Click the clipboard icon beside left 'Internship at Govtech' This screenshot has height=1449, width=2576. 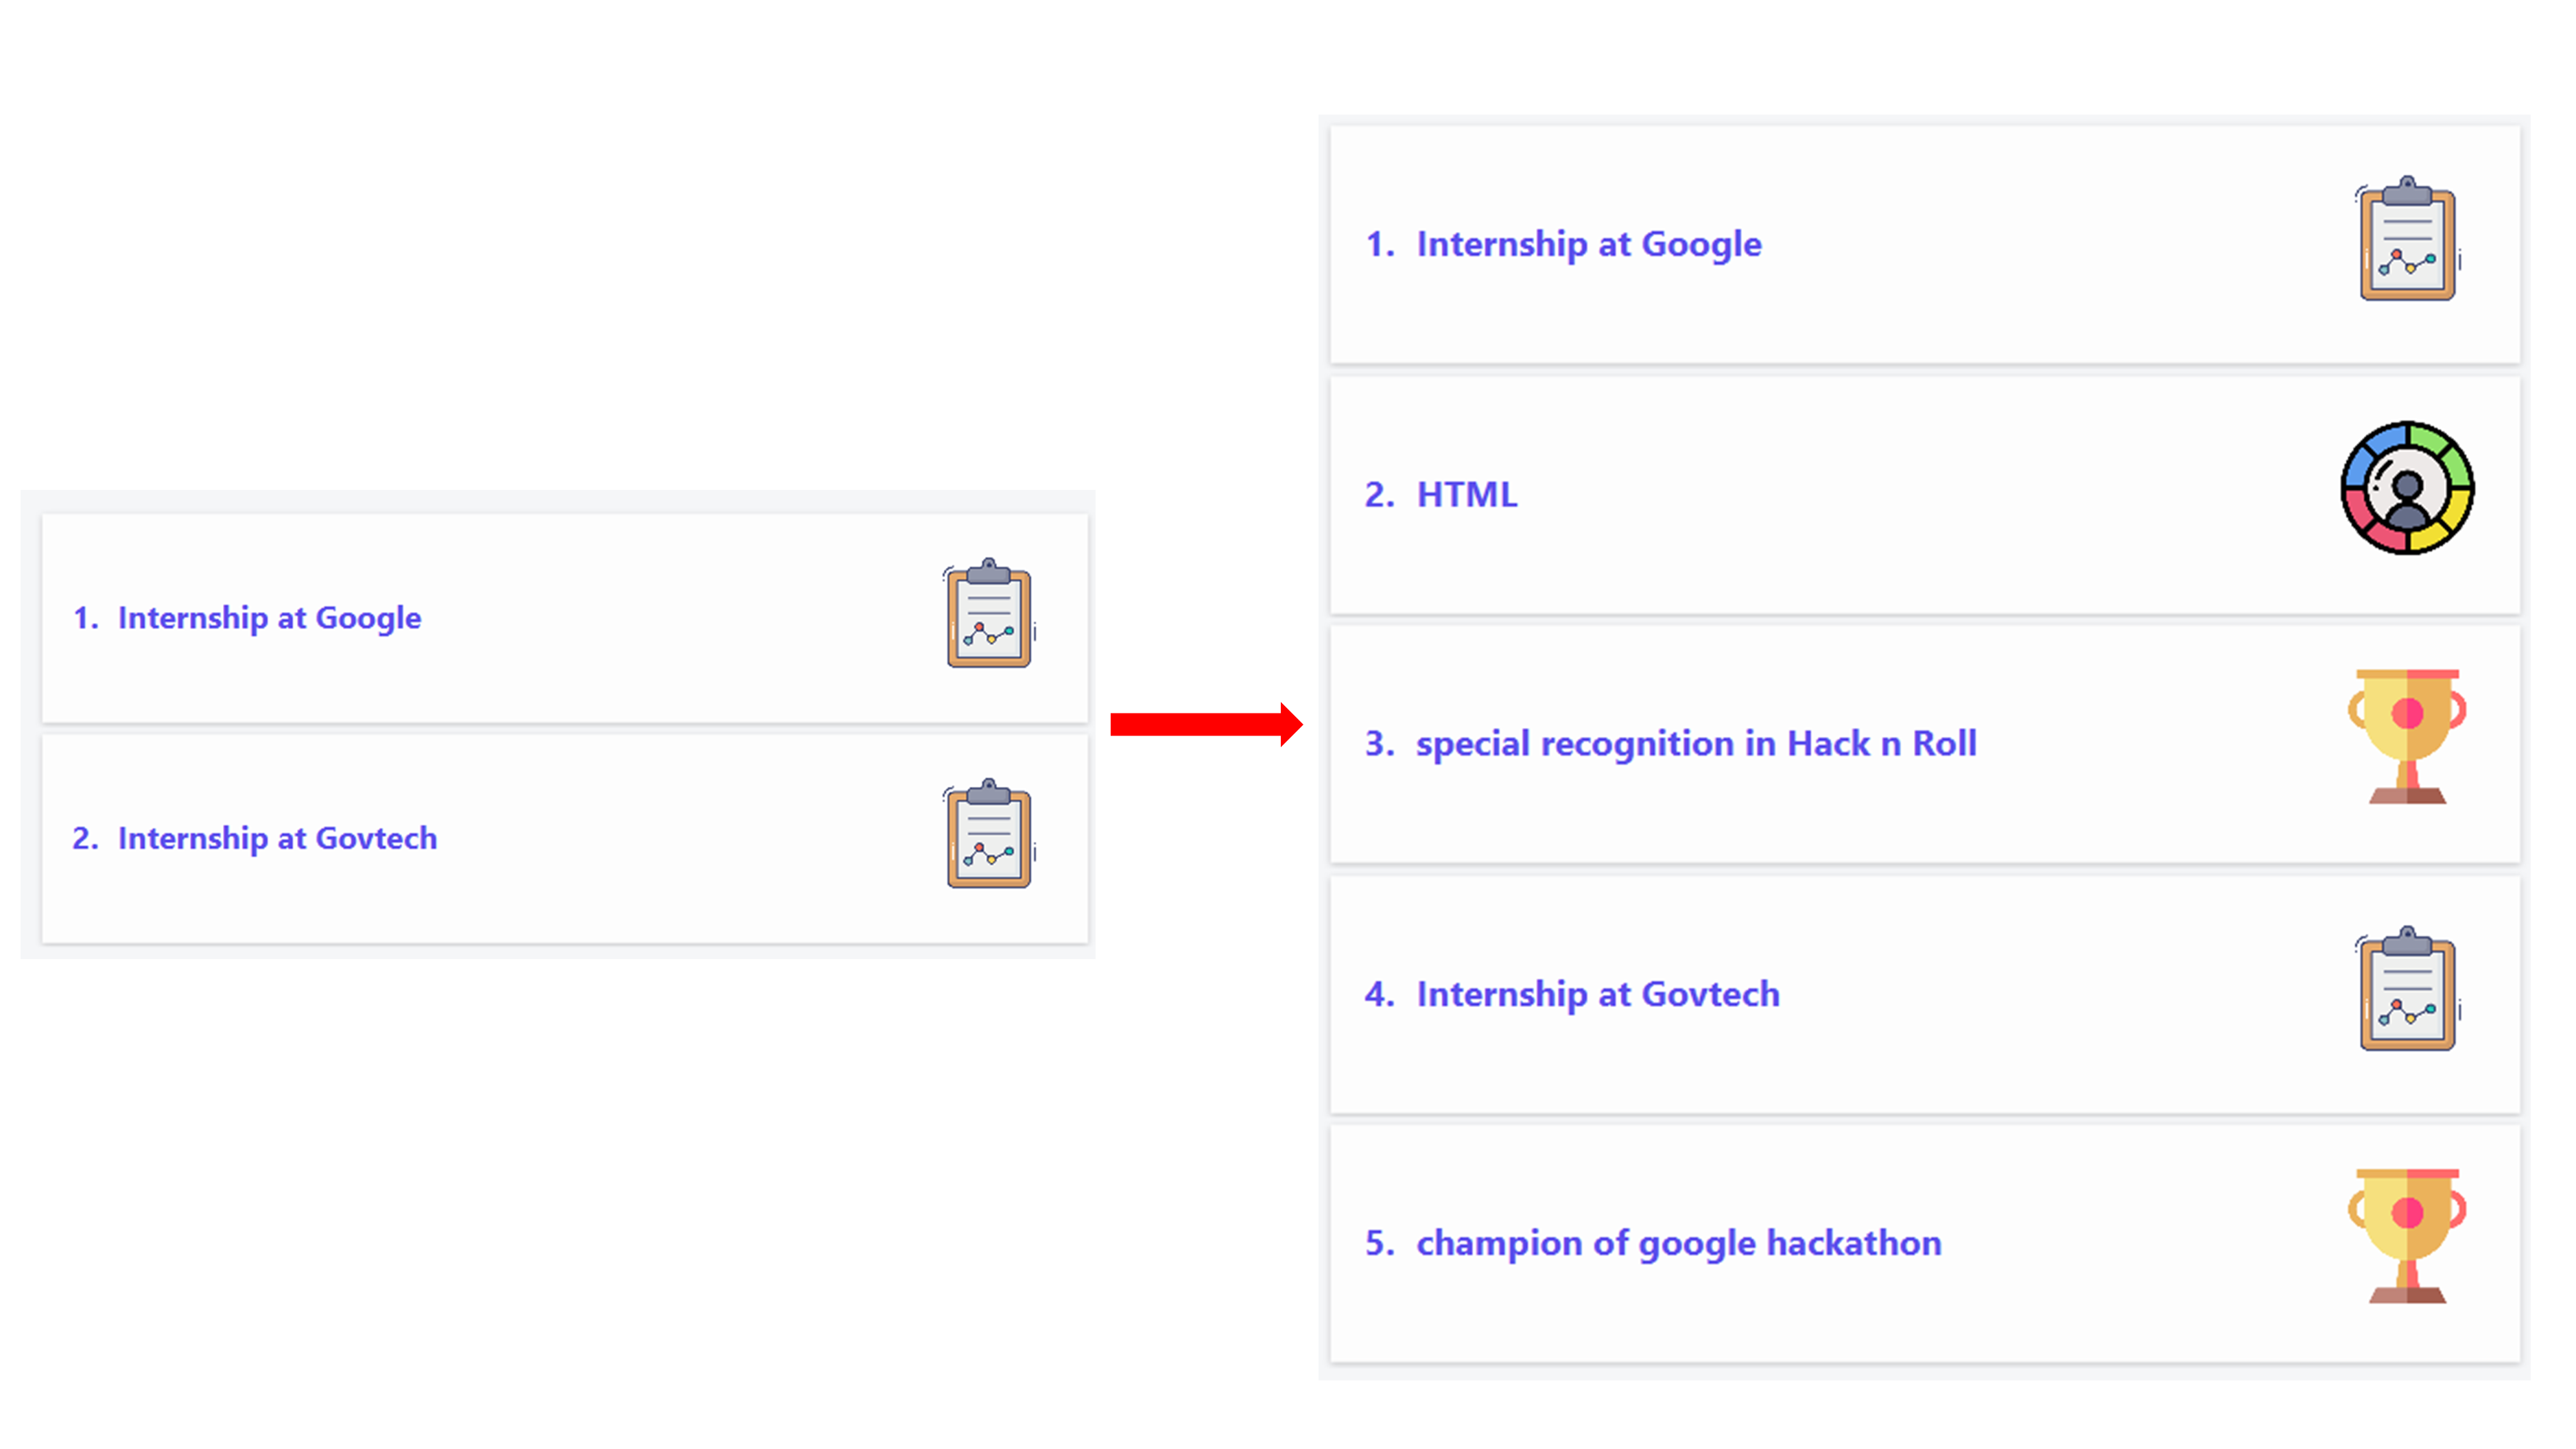989,833
